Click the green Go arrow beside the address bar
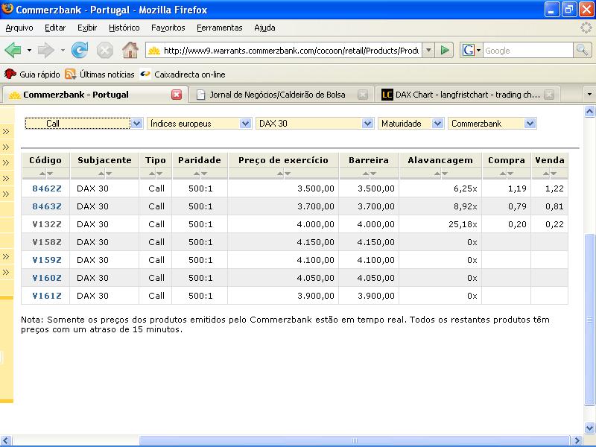The height and width of the screenshot is (447, 596). tap(444, 50)
